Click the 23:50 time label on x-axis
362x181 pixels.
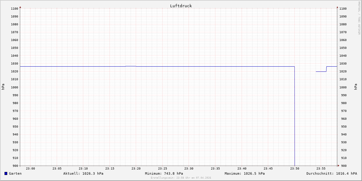(x=294, y=169)
